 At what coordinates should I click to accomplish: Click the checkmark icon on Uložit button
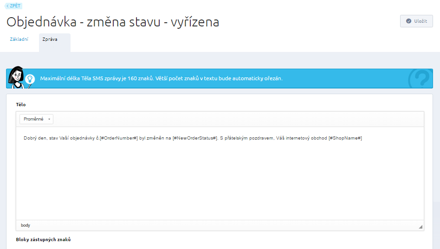[408, 21]
